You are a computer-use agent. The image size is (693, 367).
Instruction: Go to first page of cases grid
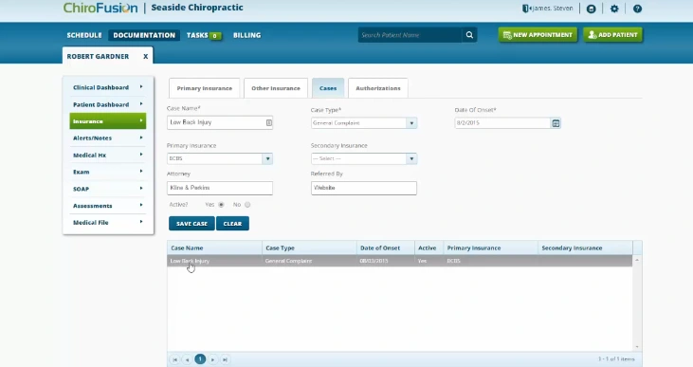[x=175, y=359]
